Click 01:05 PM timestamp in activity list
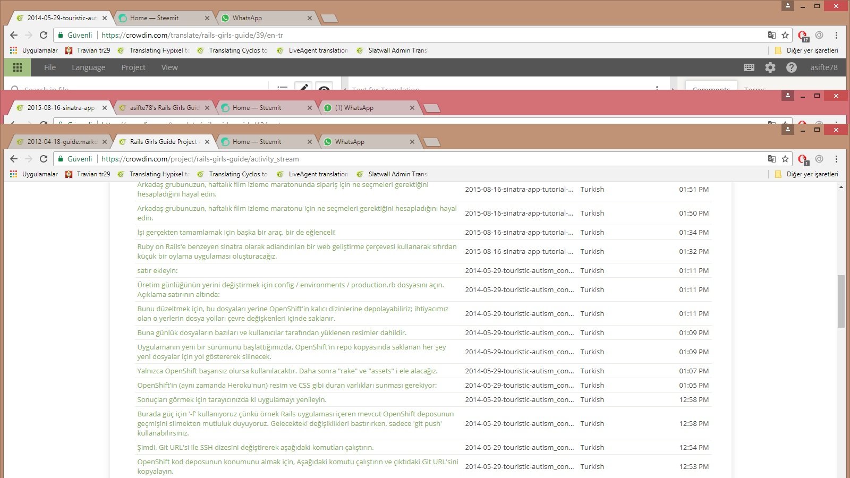 click(694, 386)
